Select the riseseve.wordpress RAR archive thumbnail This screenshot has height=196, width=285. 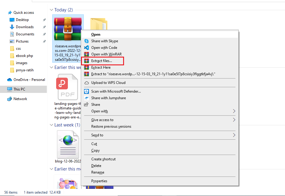click(68, 28)
